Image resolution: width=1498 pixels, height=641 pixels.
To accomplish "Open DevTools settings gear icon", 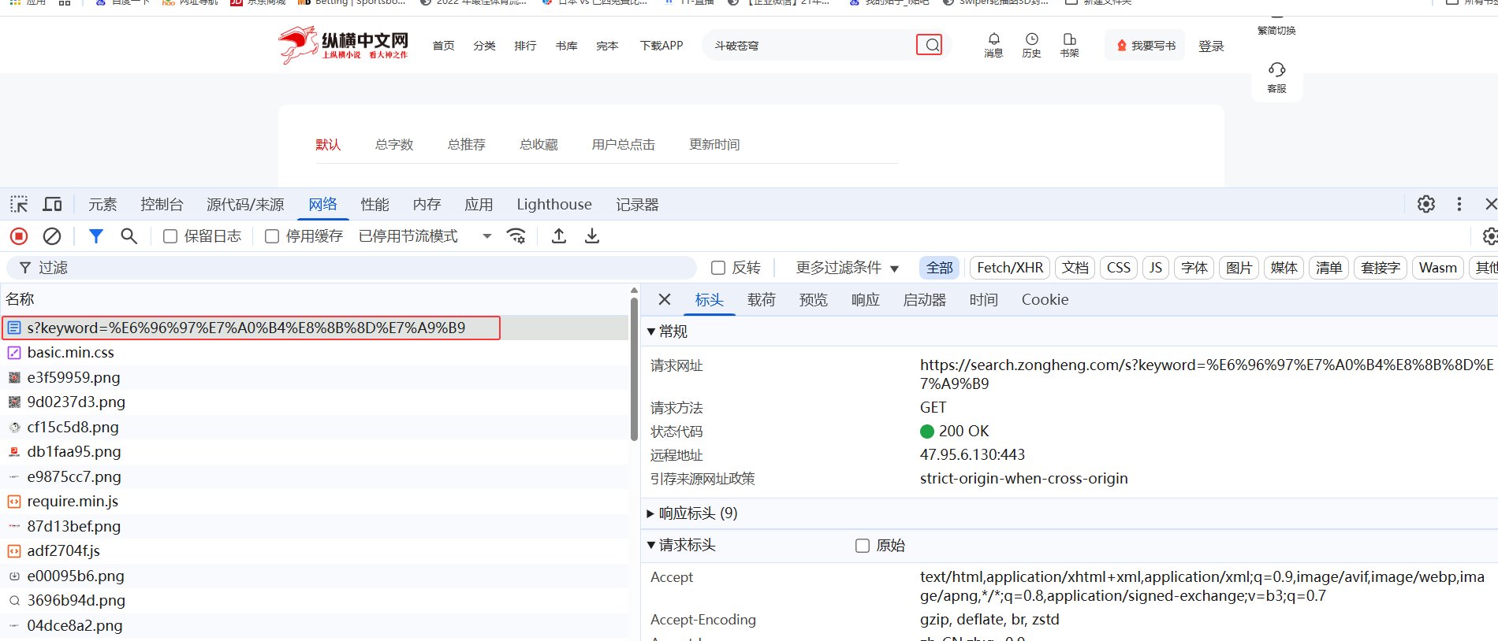I will click(x=1426, y=204).
